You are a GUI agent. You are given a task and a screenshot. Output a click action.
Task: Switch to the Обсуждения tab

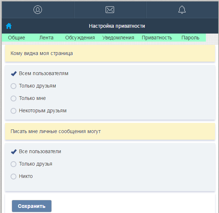pyautogui.click(x=80, y=38)
